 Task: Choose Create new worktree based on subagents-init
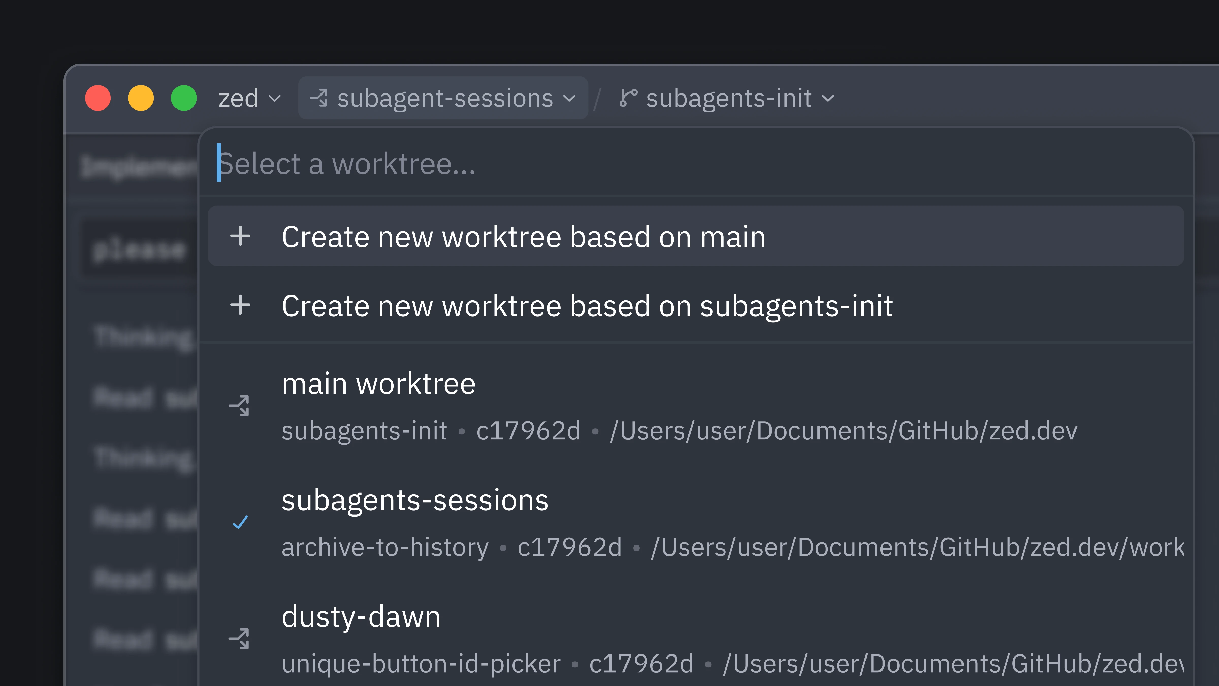pyautogui.click(x=587, y=305)
